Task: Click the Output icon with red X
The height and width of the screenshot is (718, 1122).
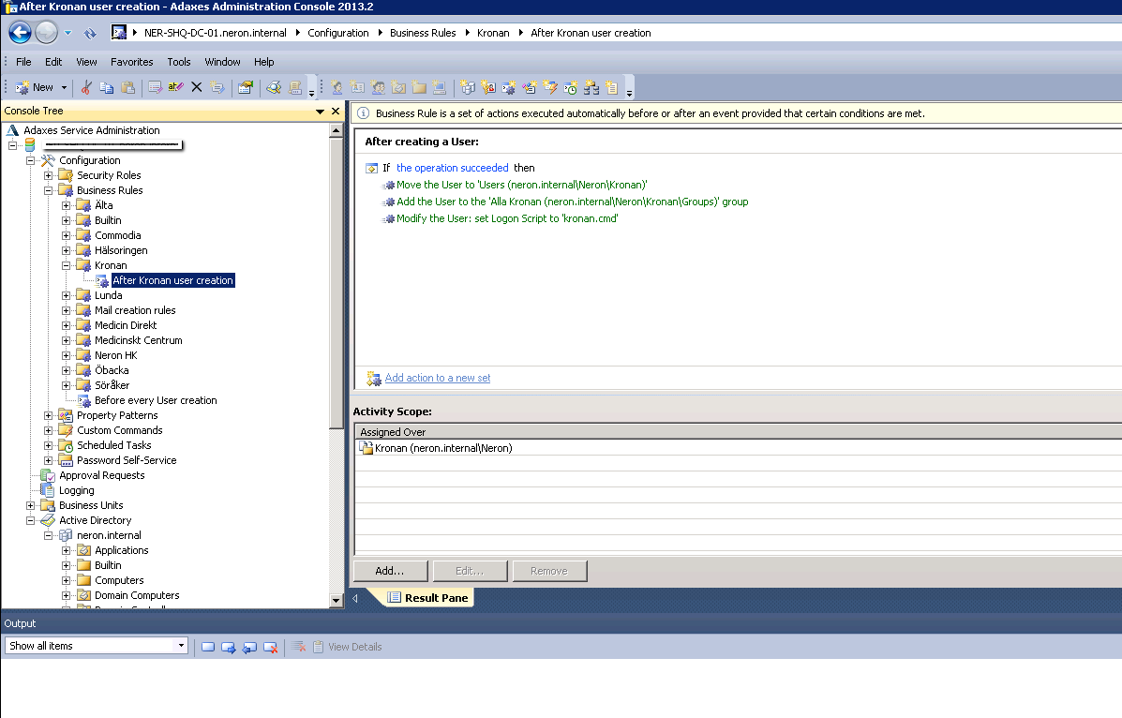Action: pos(271,647)
